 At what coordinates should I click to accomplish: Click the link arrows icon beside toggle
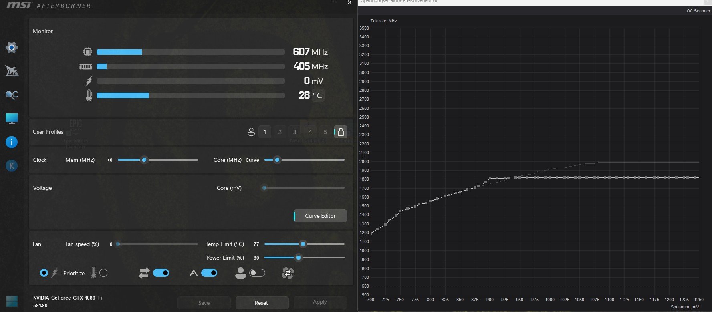(144, 273)
